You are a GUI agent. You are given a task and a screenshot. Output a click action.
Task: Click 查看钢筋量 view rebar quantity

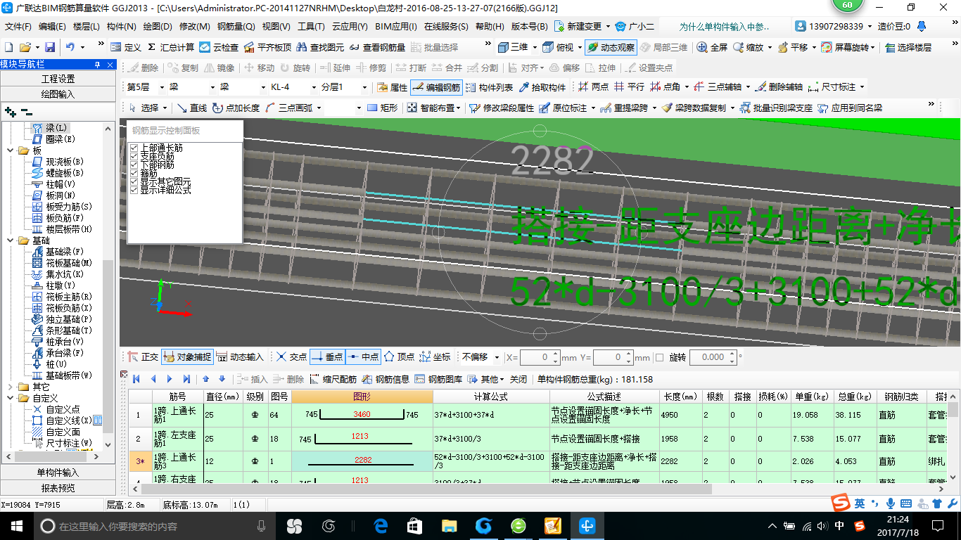pos(377,47)
